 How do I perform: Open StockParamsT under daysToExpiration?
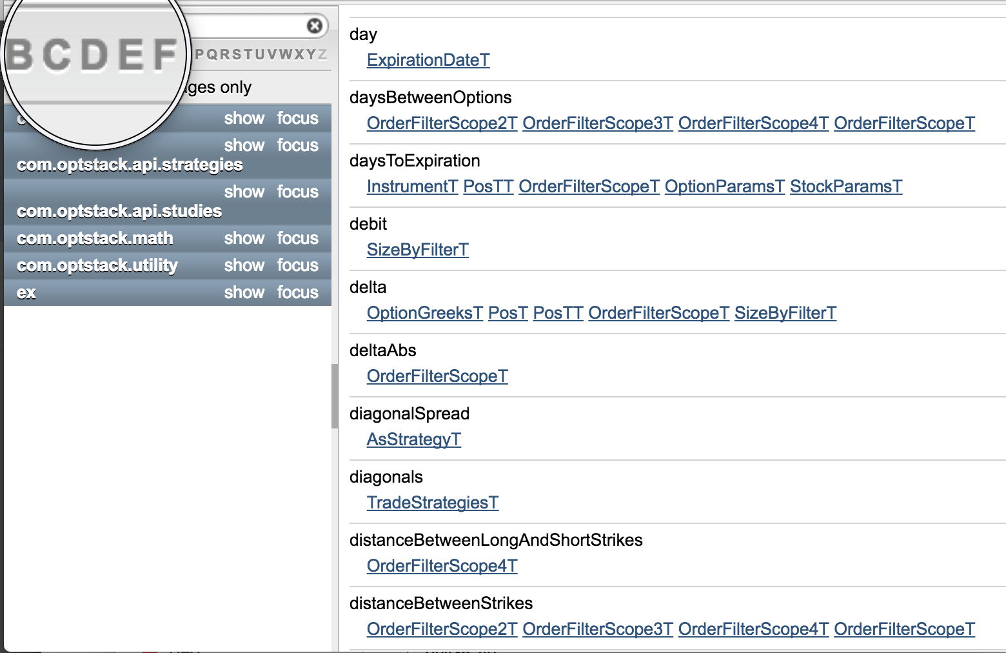click(x=845, y=186)
